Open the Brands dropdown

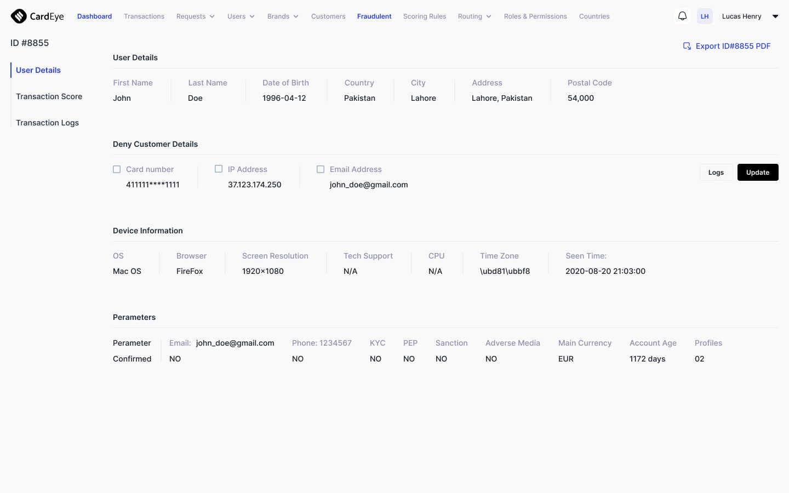(283, 16)
